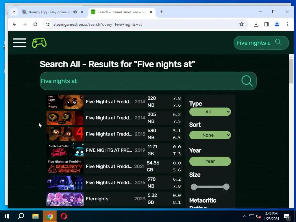Image resolution: width=296 pixels, height=222 pixels.
Task: Open the 2015 Five Nights at Freddy's 630 MB result
Action: pyautogui.click(x=114, y=134)
